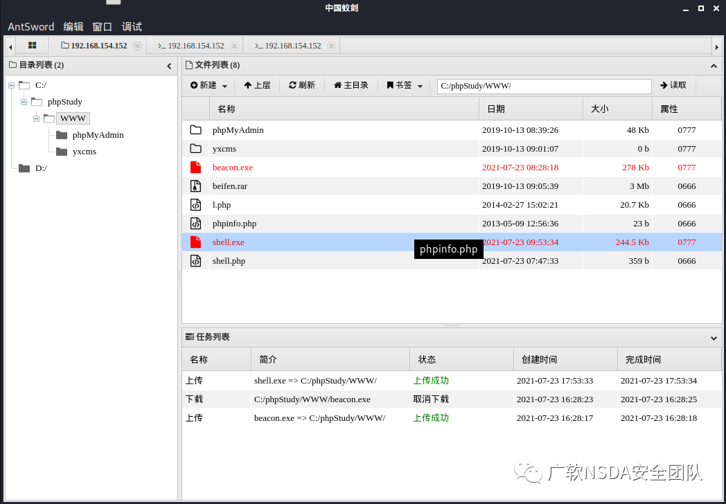Select the shell.php file name
This screenshot has width=726, height=504.
click(x=229, y=261)
